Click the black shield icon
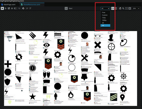 (7, 82)
